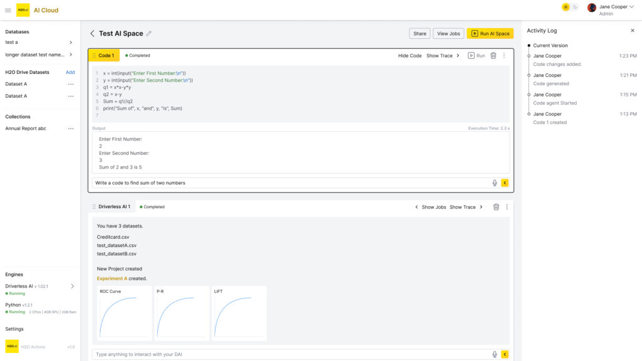Click the yellow send arrow in the DAI prompt
Screen dimensions: 642x361
[x=505, y=354]
